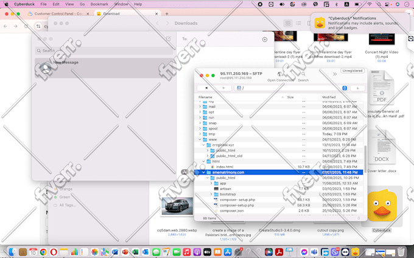Collapse the smematrimony.com folder

[203, 172]
